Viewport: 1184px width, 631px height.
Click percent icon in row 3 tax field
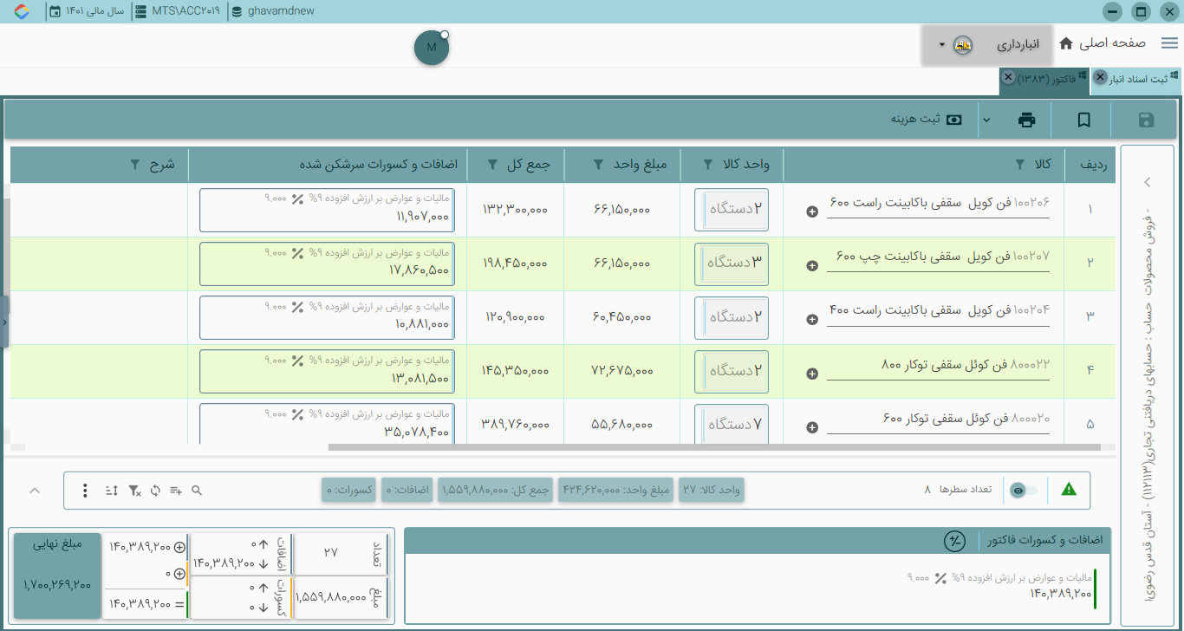[297, 306]
